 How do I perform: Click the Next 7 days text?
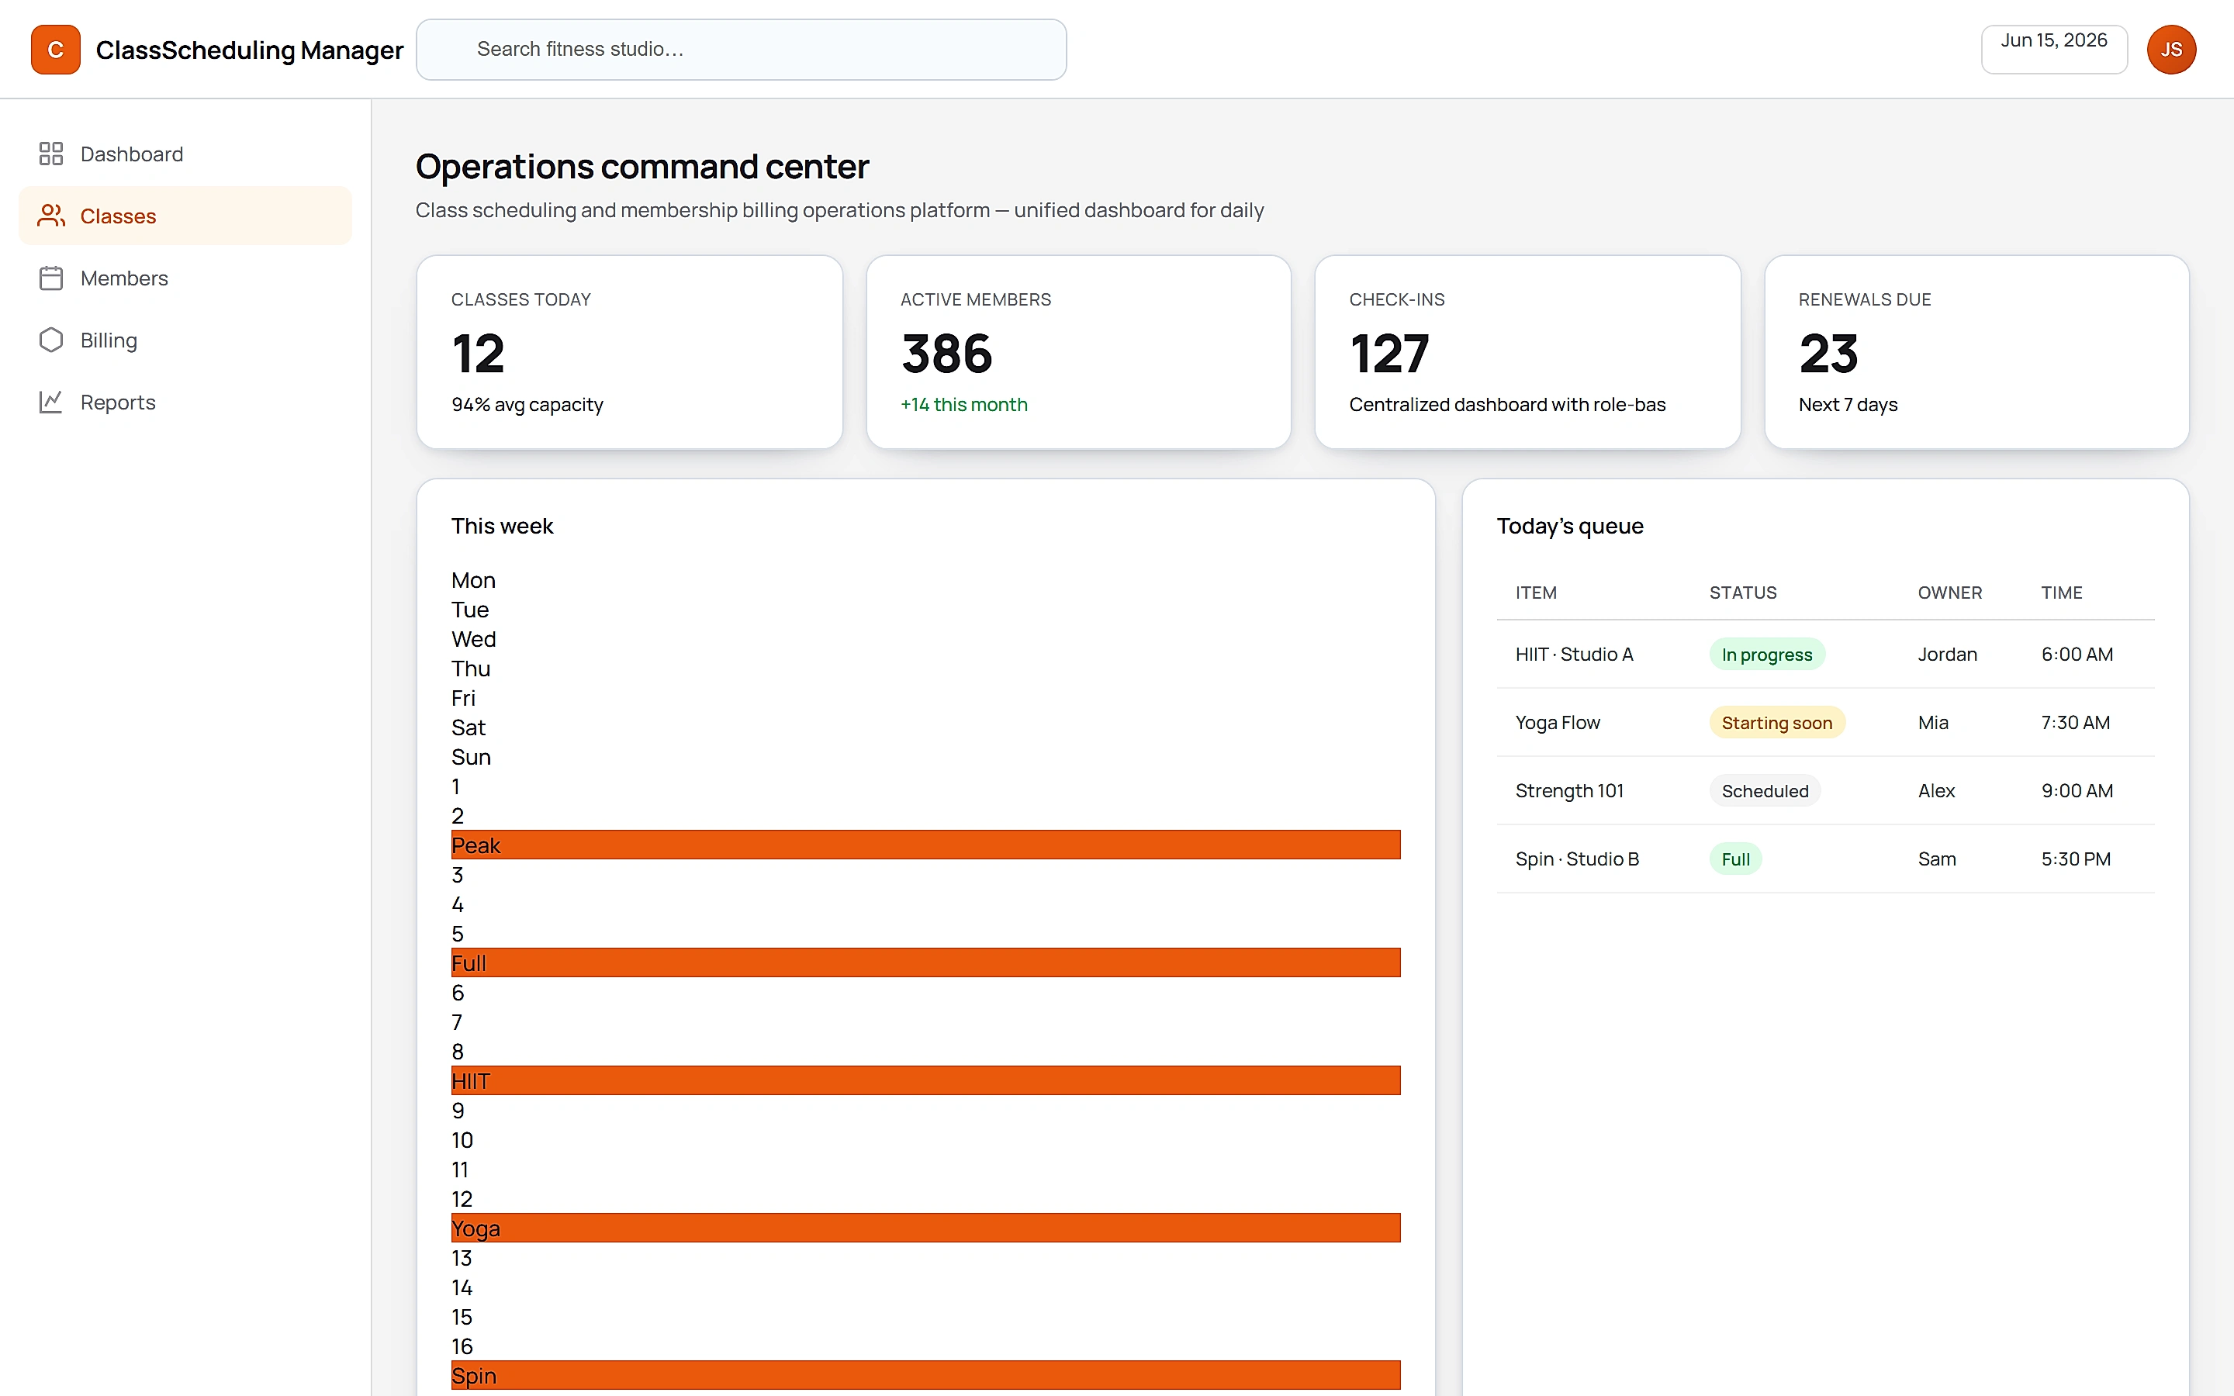[1848, 404]
